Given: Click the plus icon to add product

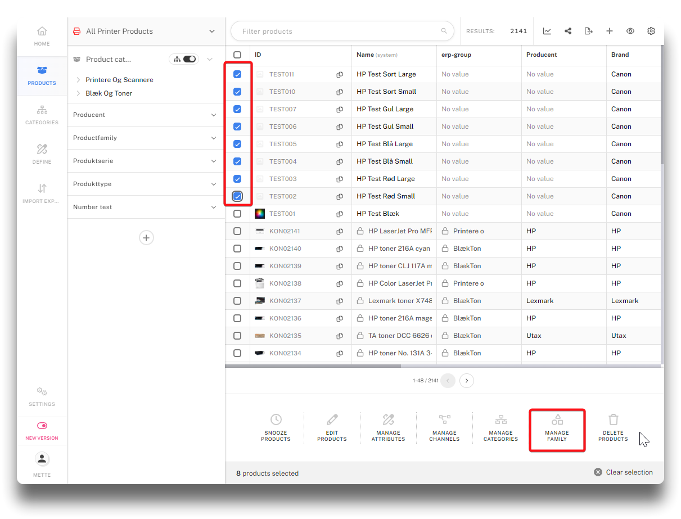Looking at the screenshot, I should click(610, 31).
